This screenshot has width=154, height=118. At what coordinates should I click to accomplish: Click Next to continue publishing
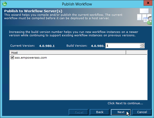click(x=121, y=112)
